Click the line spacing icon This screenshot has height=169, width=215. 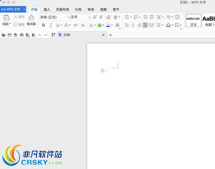pyautogui.click(x=159, y=25)
